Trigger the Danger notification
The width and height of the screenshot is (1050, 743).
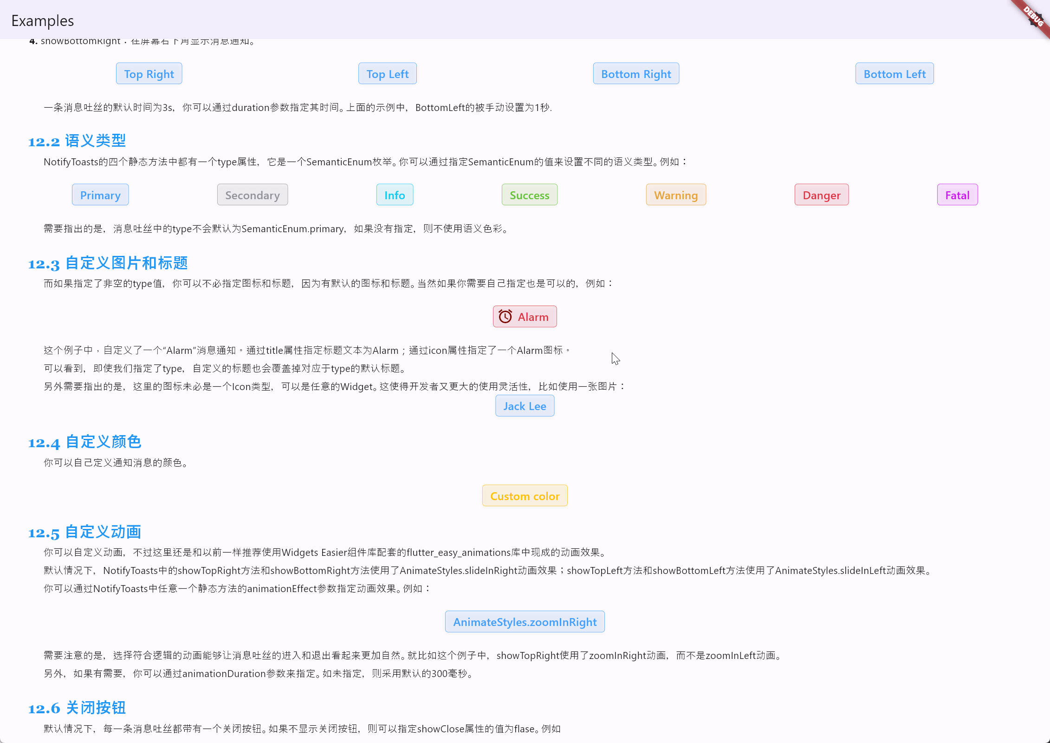821,195
